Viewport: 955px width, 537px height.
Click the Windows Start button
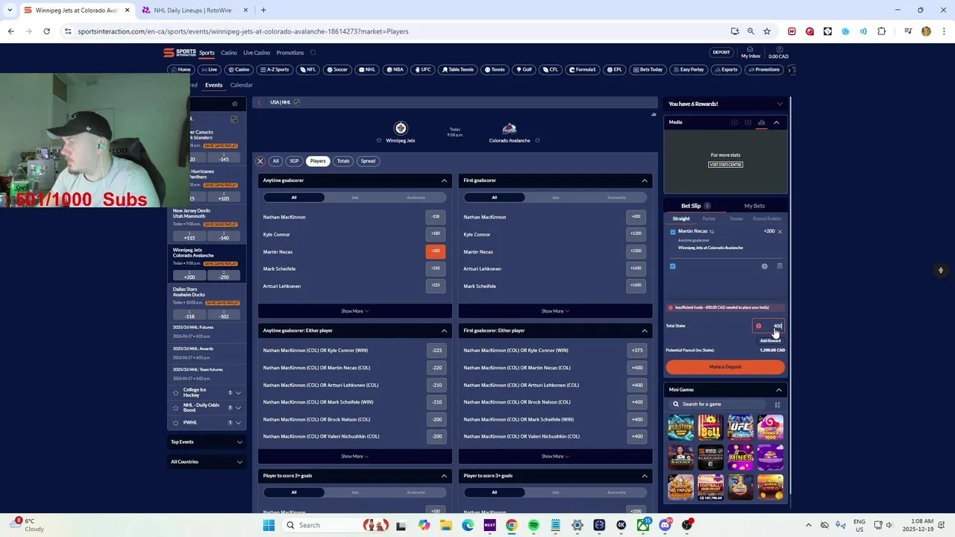coord(269,525)
